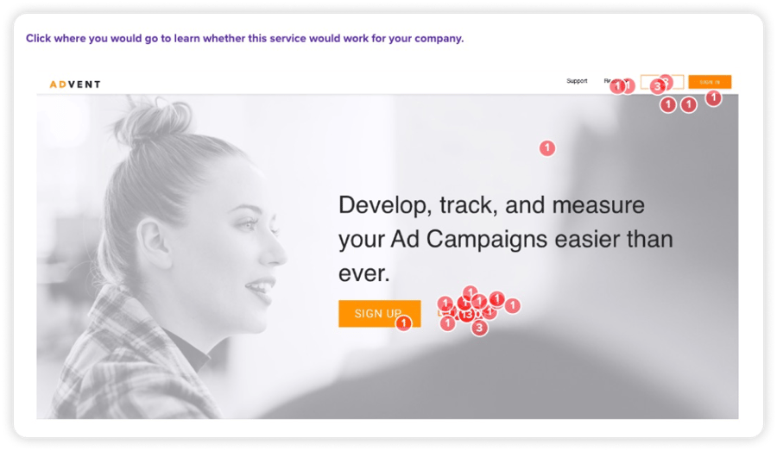Screen dimensions: 777x451
Task: Click the purple instruction text at top
Action: pyautogui.click(x=245, y=38)
